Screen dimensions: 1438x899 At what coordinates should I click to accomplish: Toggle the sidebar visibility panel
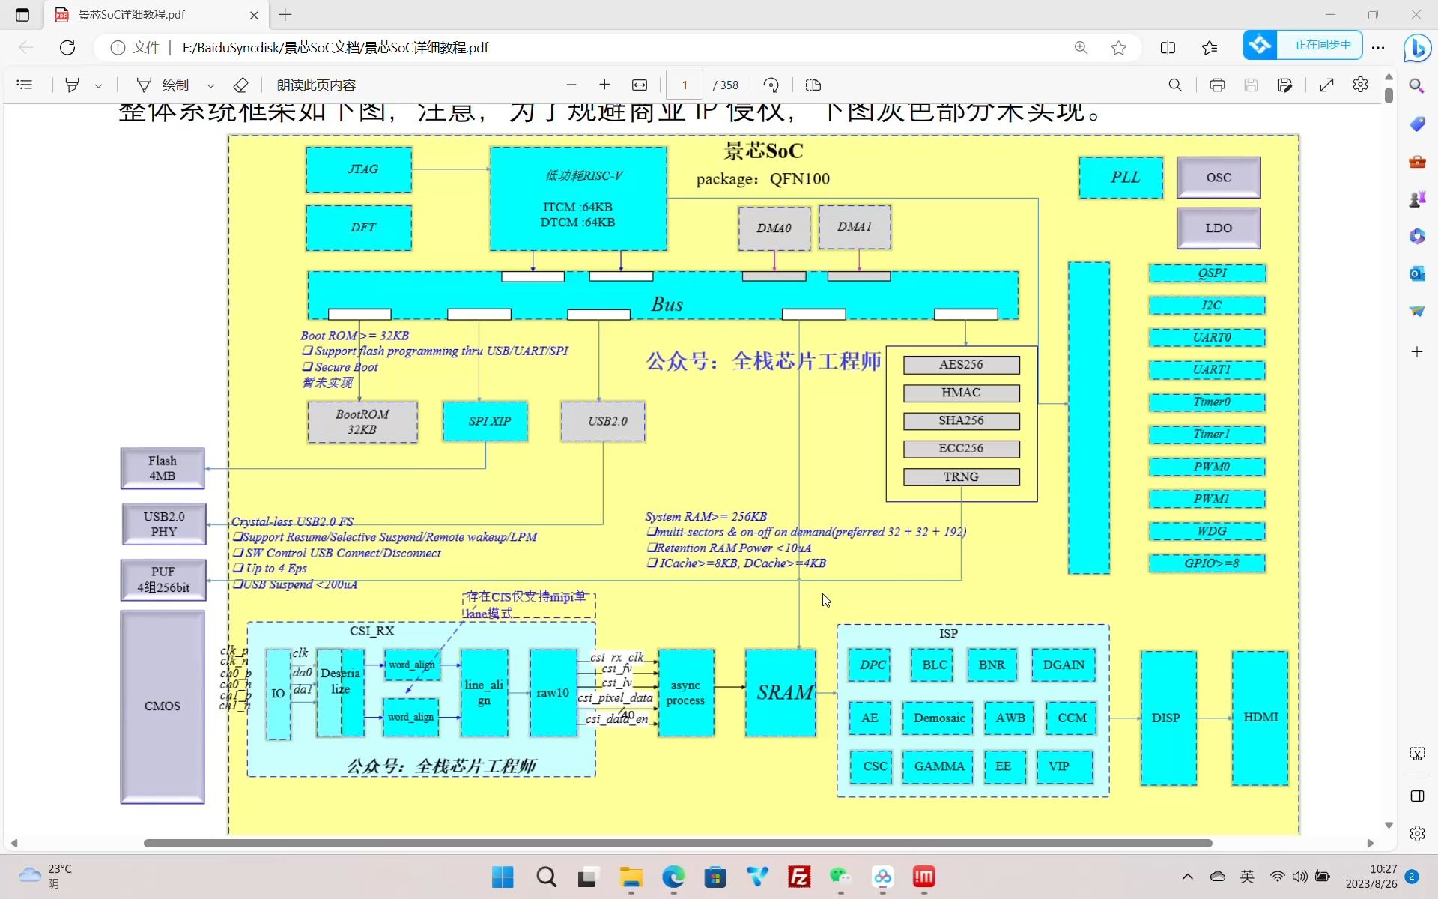pyautogui.click(x=1417, y=796)
